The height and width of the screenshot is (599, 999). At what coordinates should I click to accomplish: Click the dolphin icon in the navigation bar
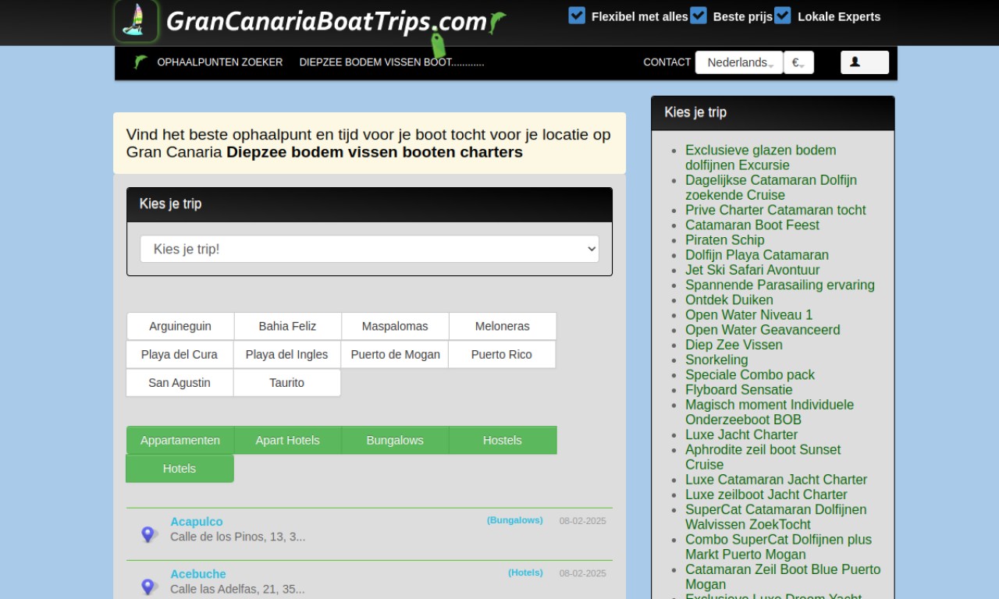(x=140, y=62)
